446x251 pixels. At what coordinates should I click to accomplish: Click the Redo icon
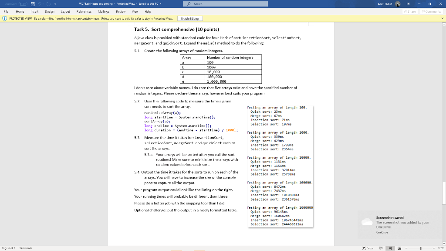48,3
